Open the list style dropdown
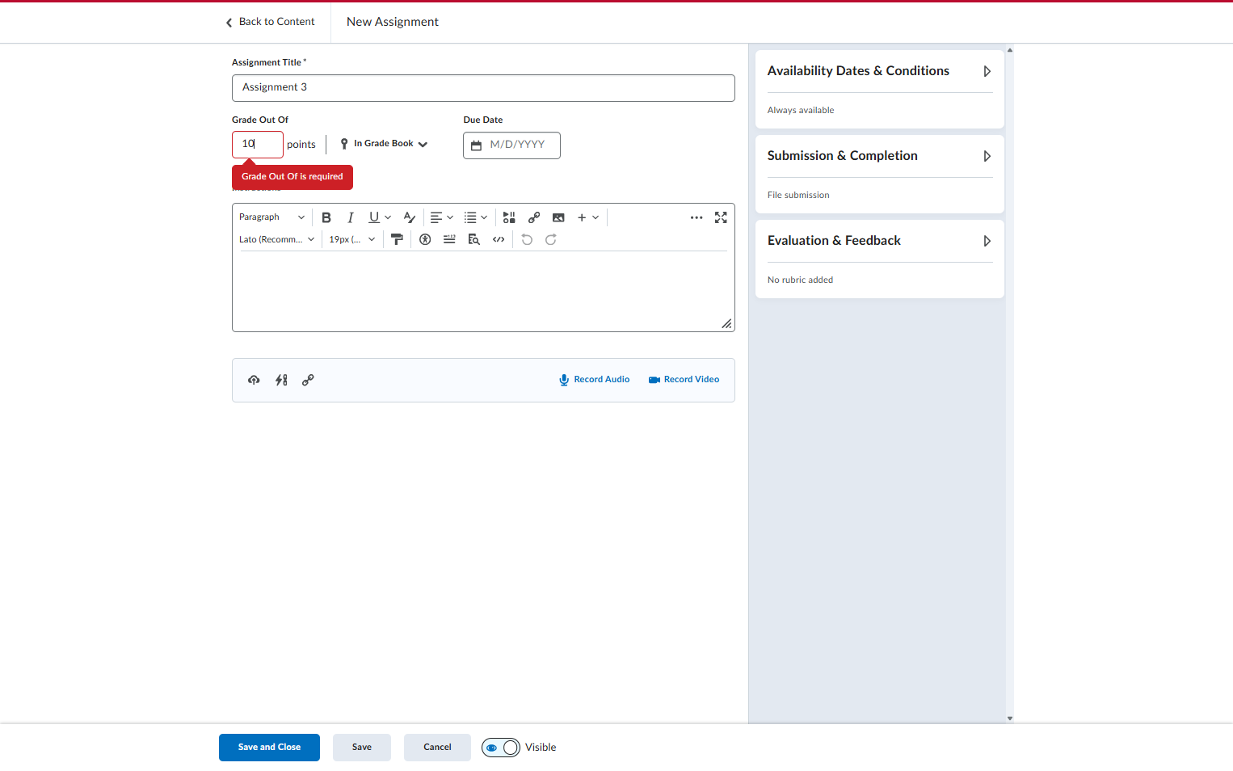The width and height of the screenshot is (1233, 771). point(476,217)
